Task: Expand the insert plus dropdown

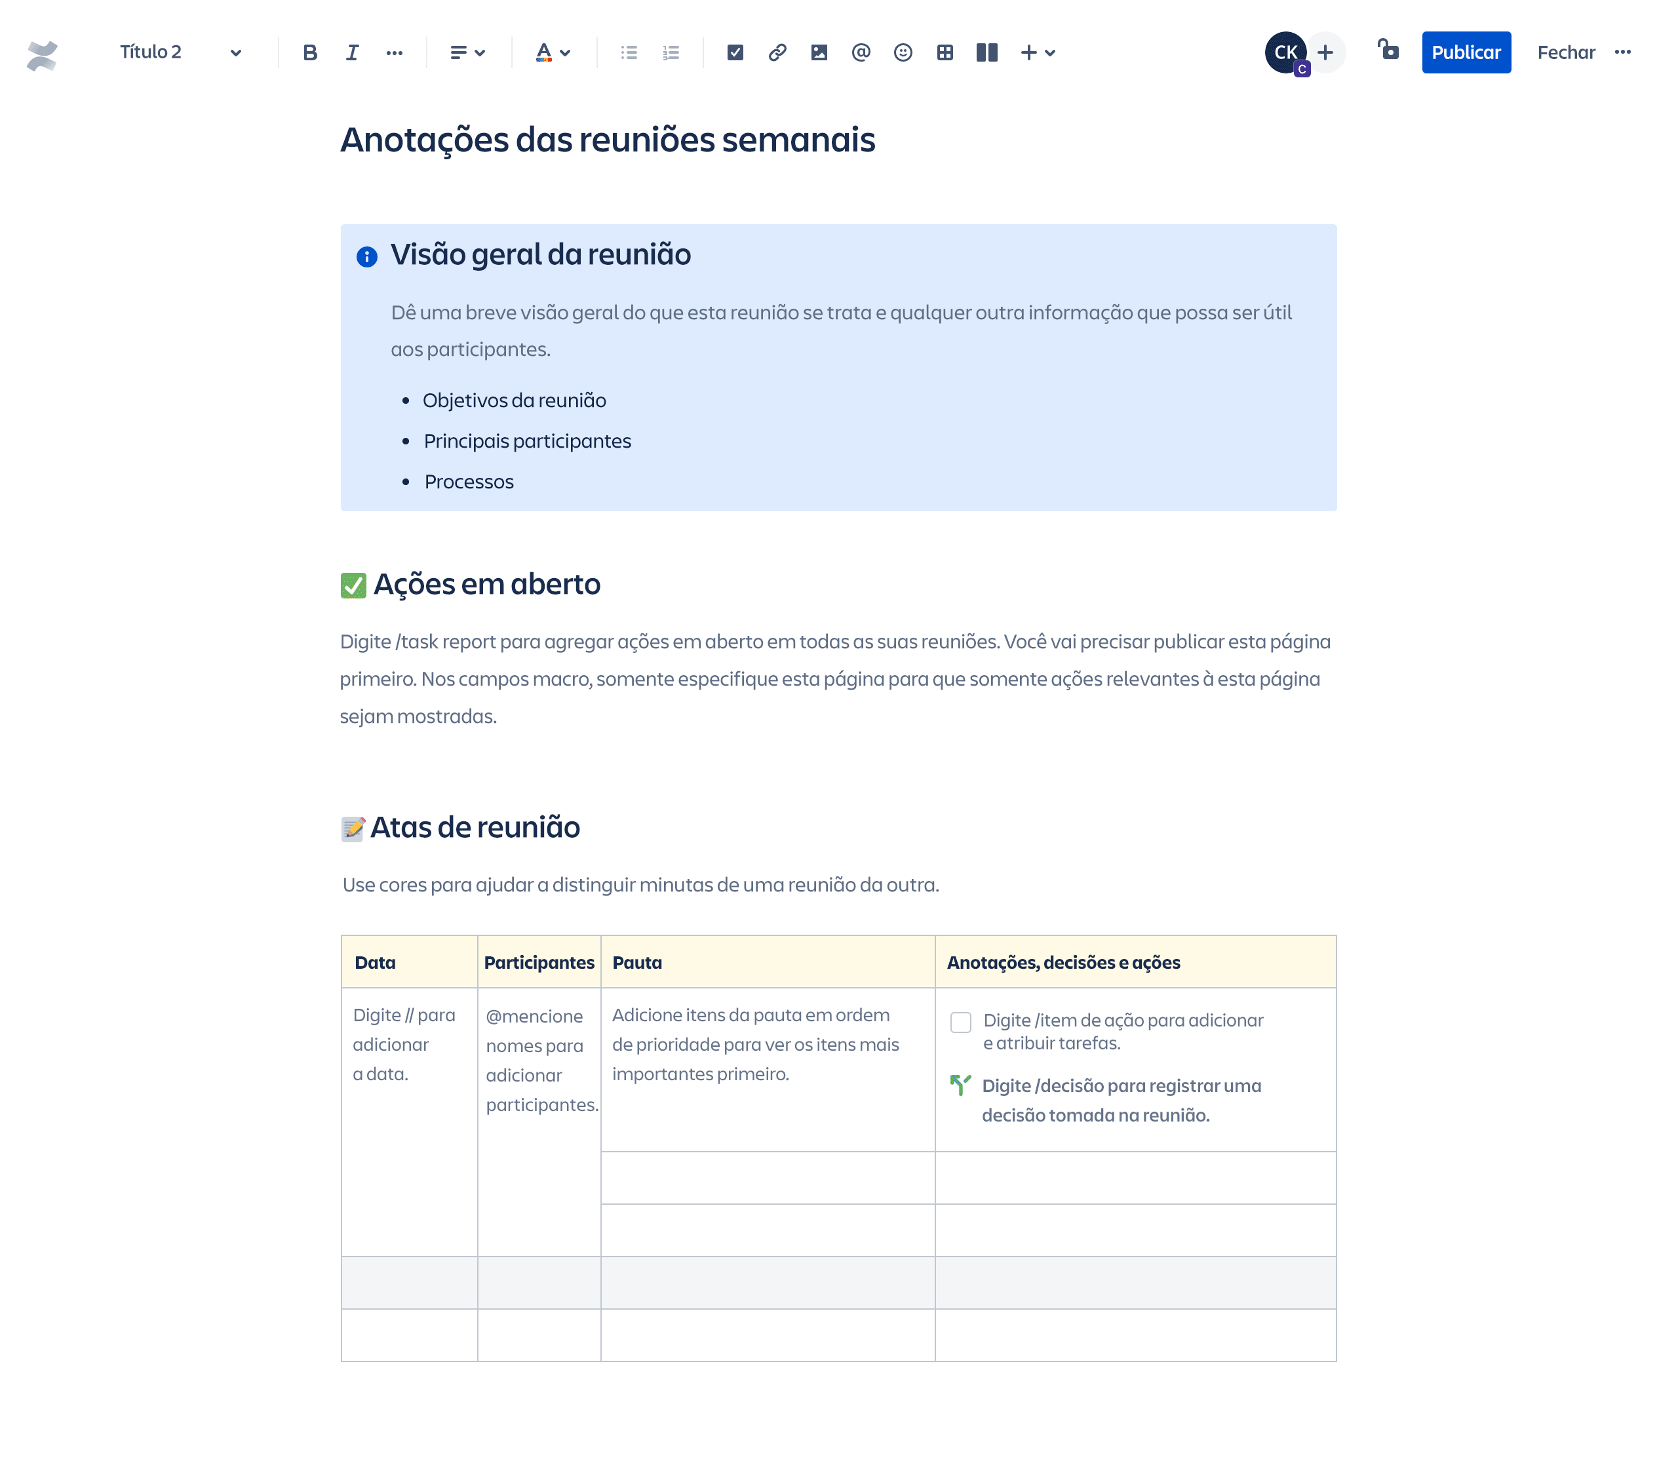Action: click(1037, 52)
